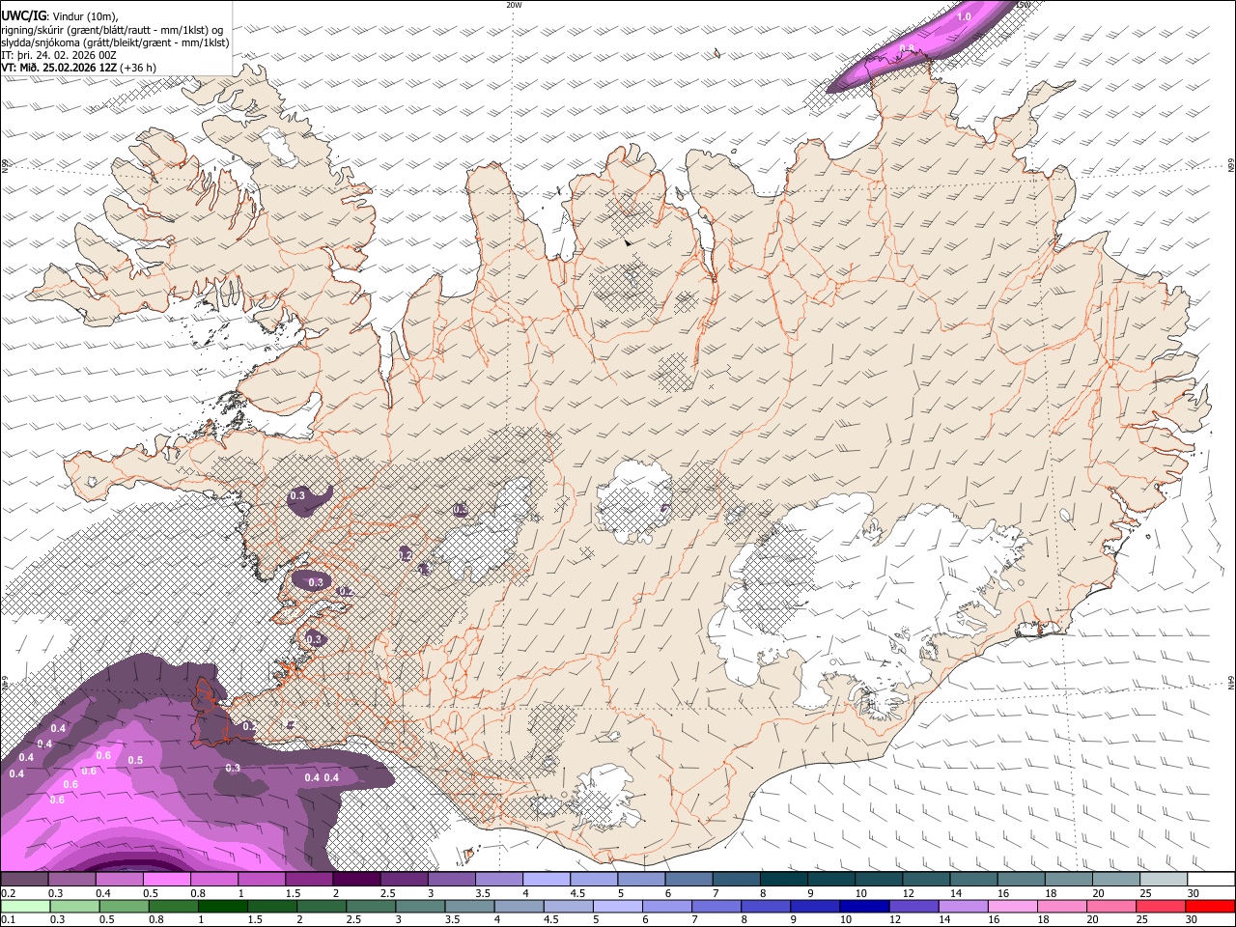Click the pale green first swatch in the lower legend row
Screen dimensions: 1236x927
pyautogui.click(x=24, y=906)
